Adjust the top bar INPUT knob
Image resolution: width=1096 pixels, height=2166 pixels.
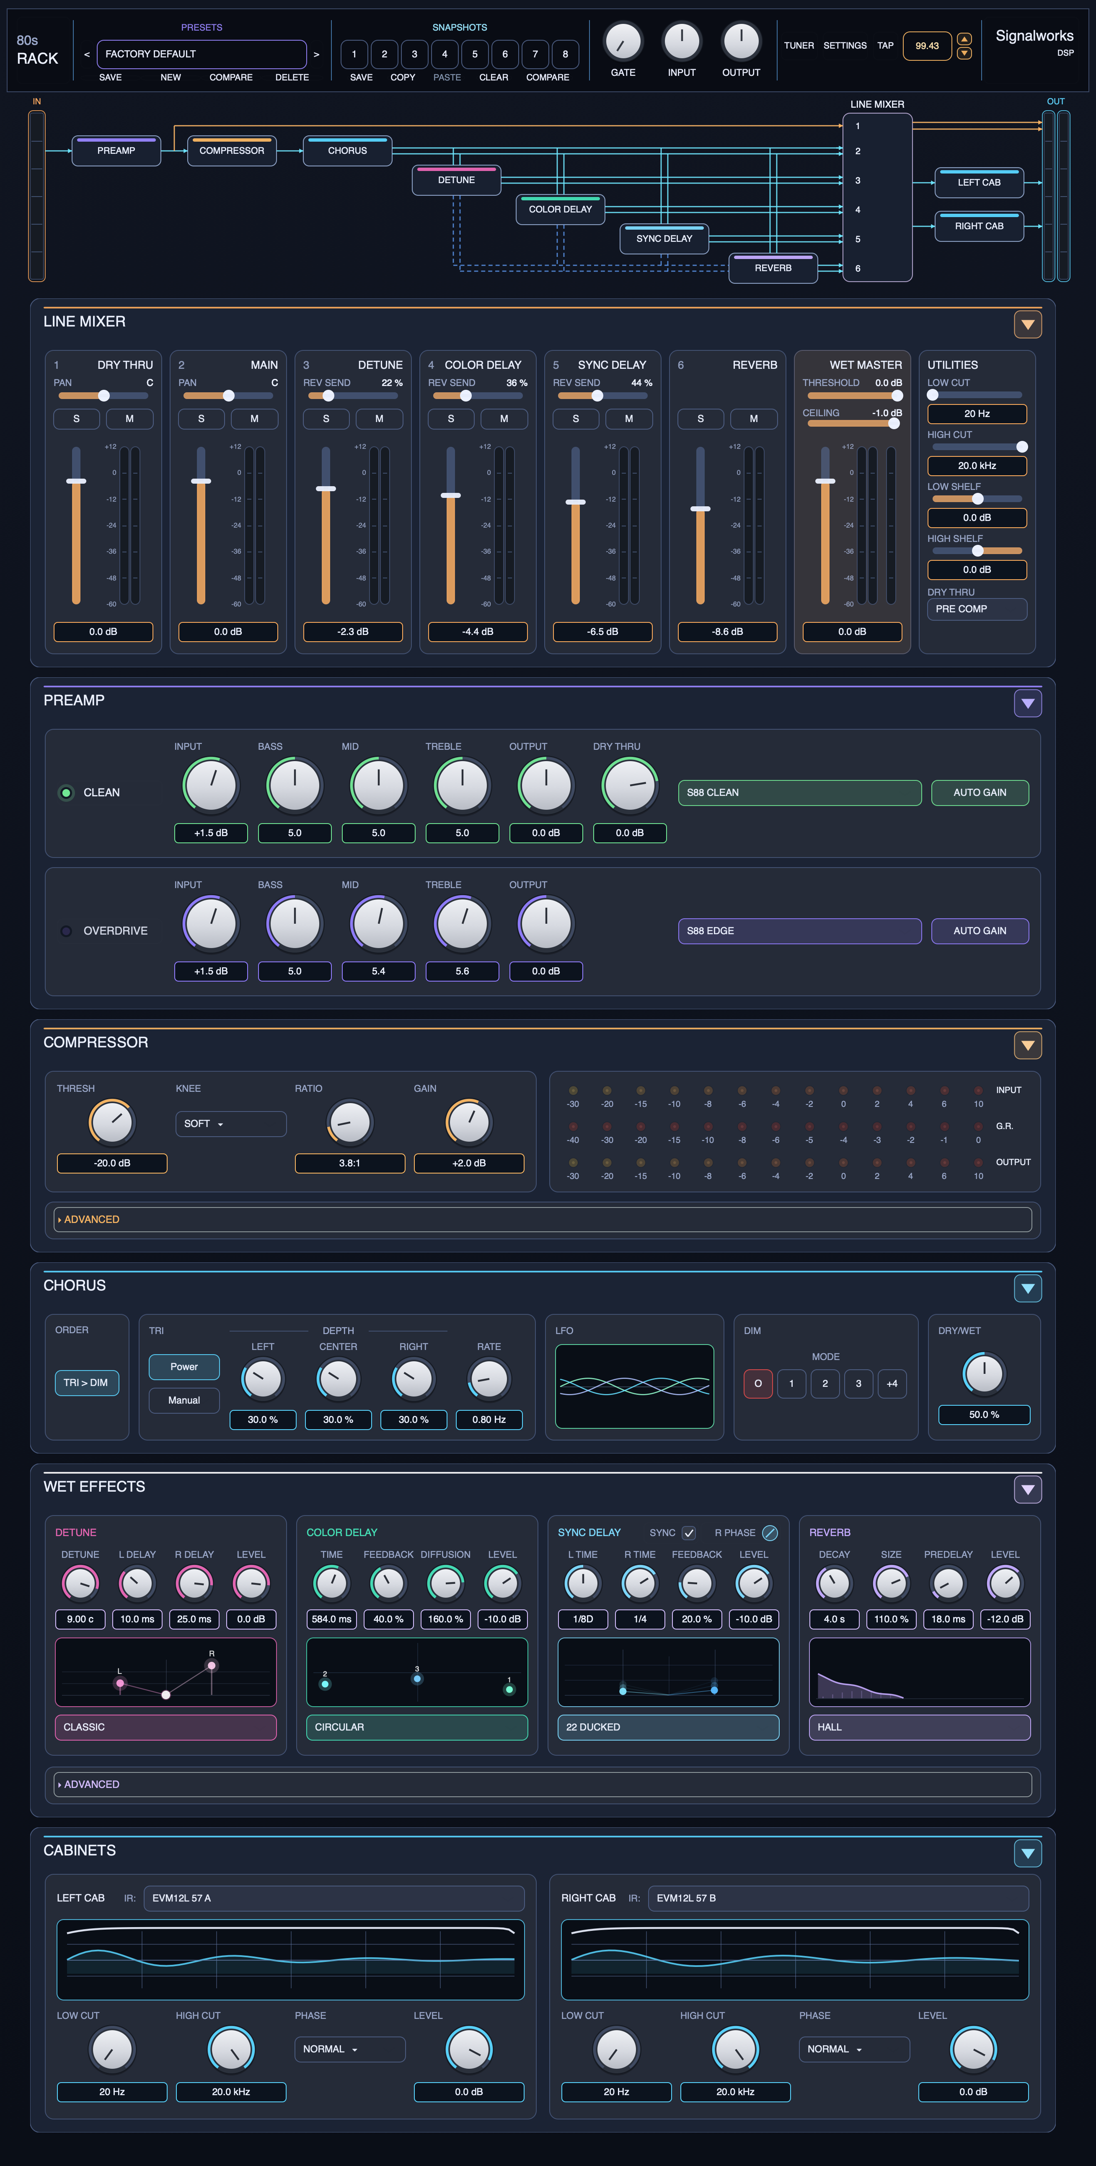[682, 41]
